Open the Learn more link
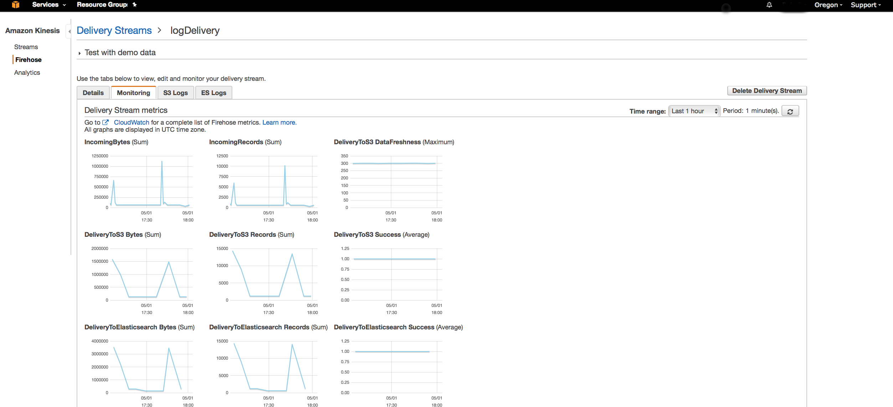This screenshot has height=407, width=893. pyautogui.click(x=279, y=122)
